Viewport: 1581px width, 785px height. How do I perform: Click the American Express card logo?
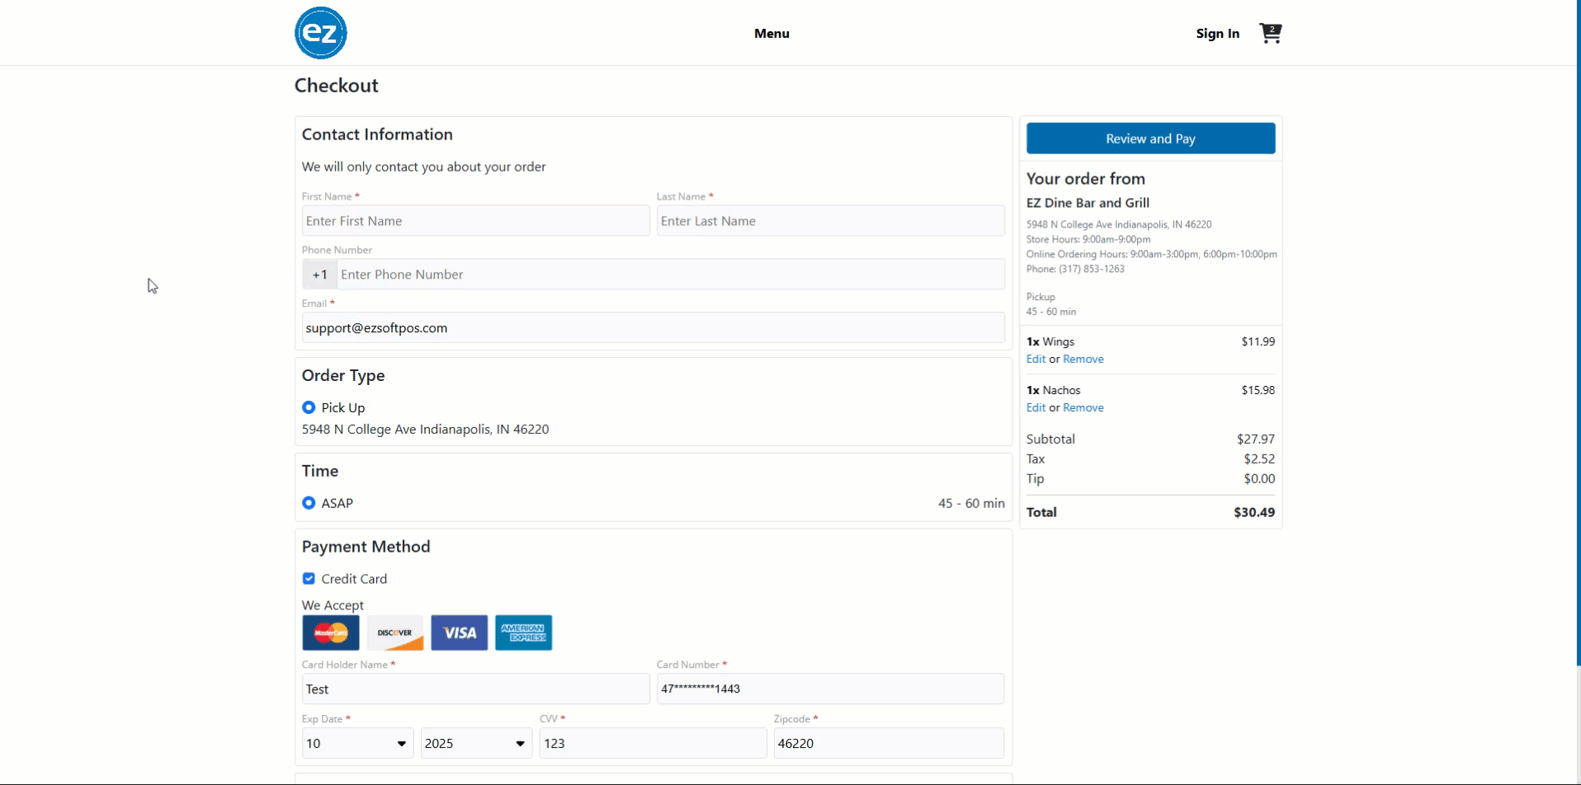(524, 632)
